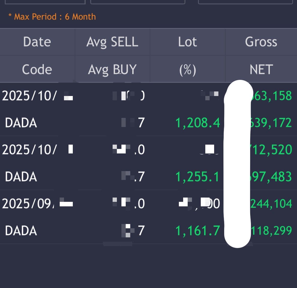Viewport: 297px width, 288px height.
Task: Tap the (%) header cell
Action: coord(187,69)
